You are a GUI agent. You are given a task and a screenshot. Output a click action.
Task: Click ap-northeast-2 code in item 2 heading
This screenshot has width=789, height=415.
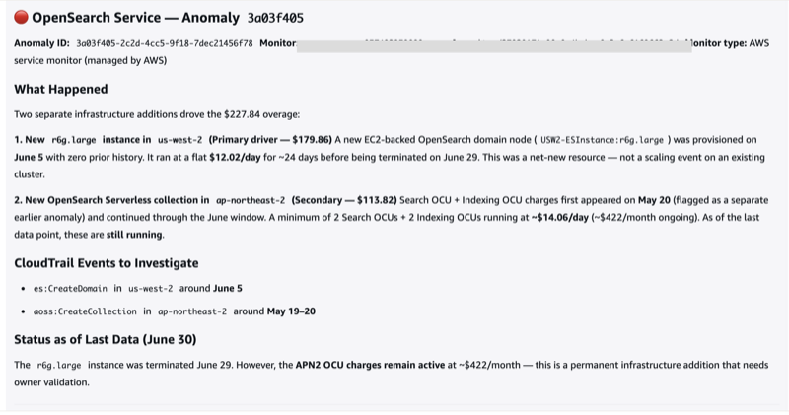click(x=251, y=201)
